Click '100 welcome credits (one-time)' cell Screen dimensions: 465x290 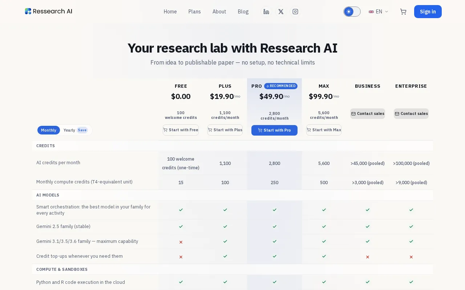point(181,163)
